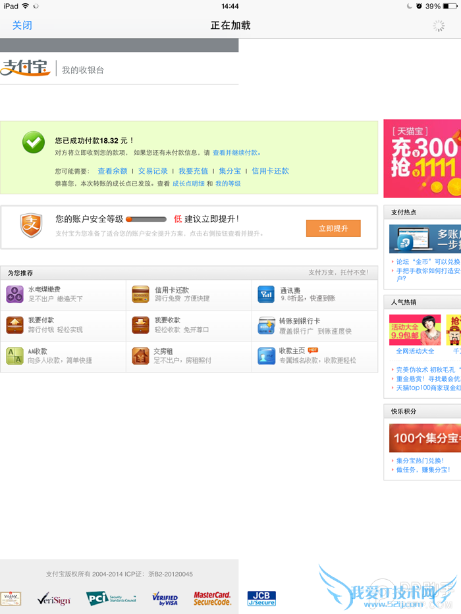Click the account security level progress bar
This screenshot has height=614, width=461.
146,219
